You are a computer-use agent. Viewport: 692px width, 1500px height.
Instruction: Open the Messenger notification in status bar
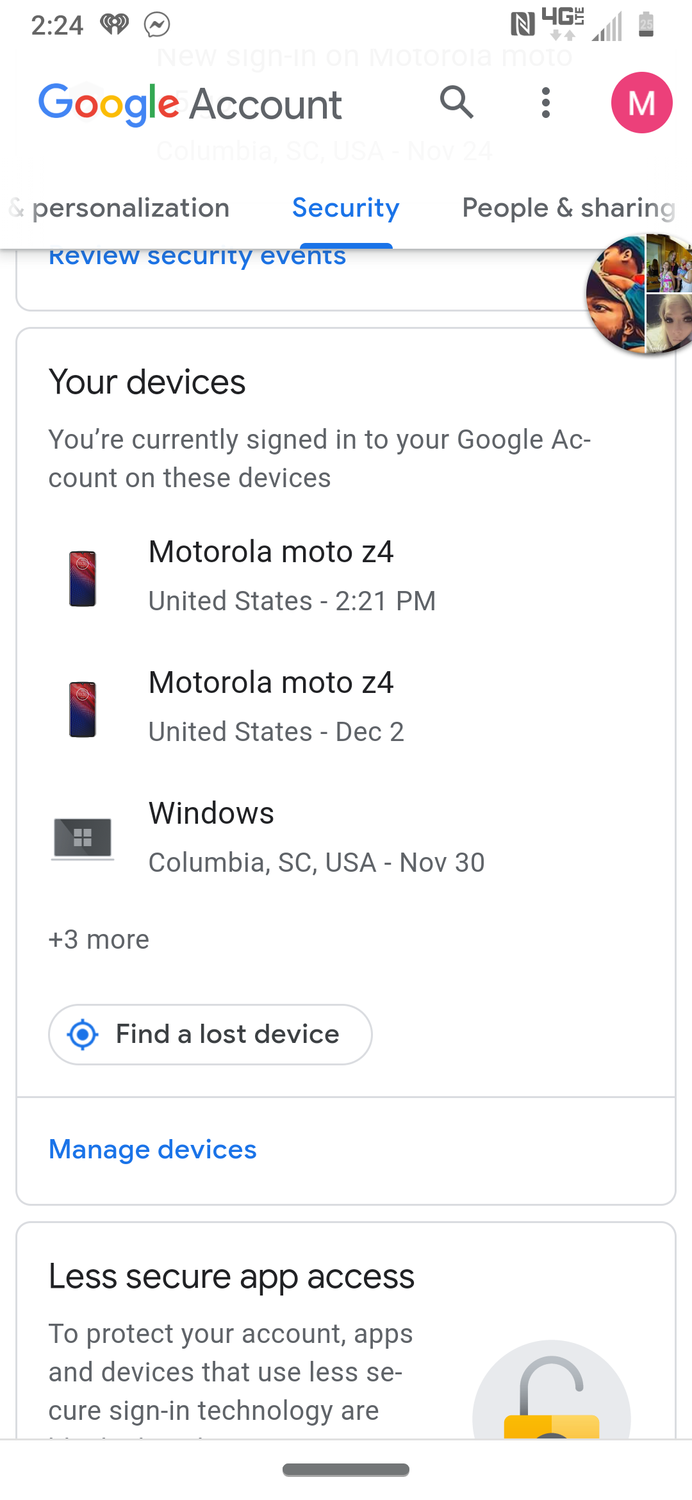click(157, 25)
